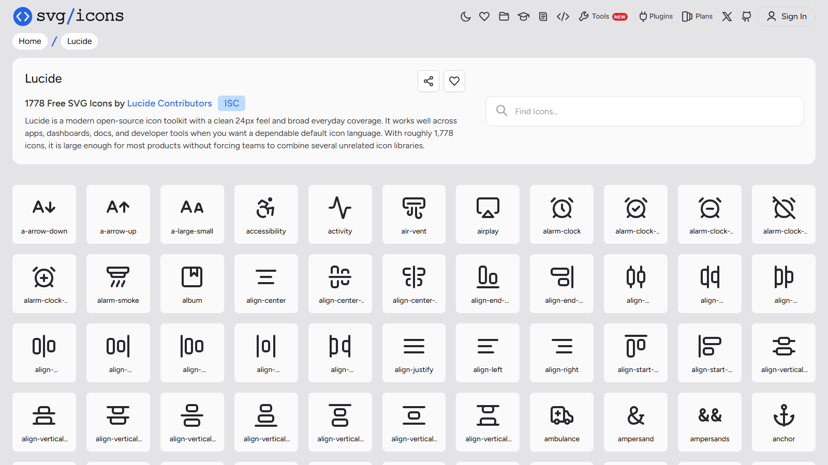Open the folder collections icon in header
The height and width of the screenshot is (465, 828).
[504, 17]
